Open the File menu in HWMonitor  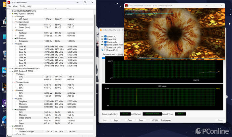[9, 6]
